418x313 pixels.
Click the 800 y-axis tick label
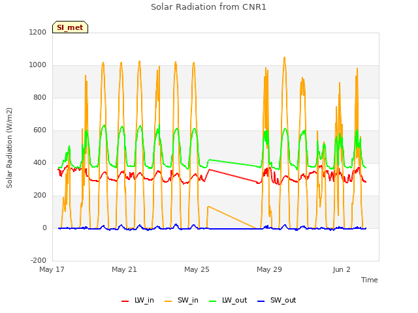[x=40, y=97]
